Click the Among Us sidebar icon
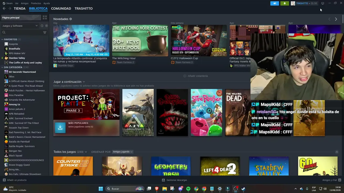The height and width of the screenshot is (193, 344). point(6,104)
